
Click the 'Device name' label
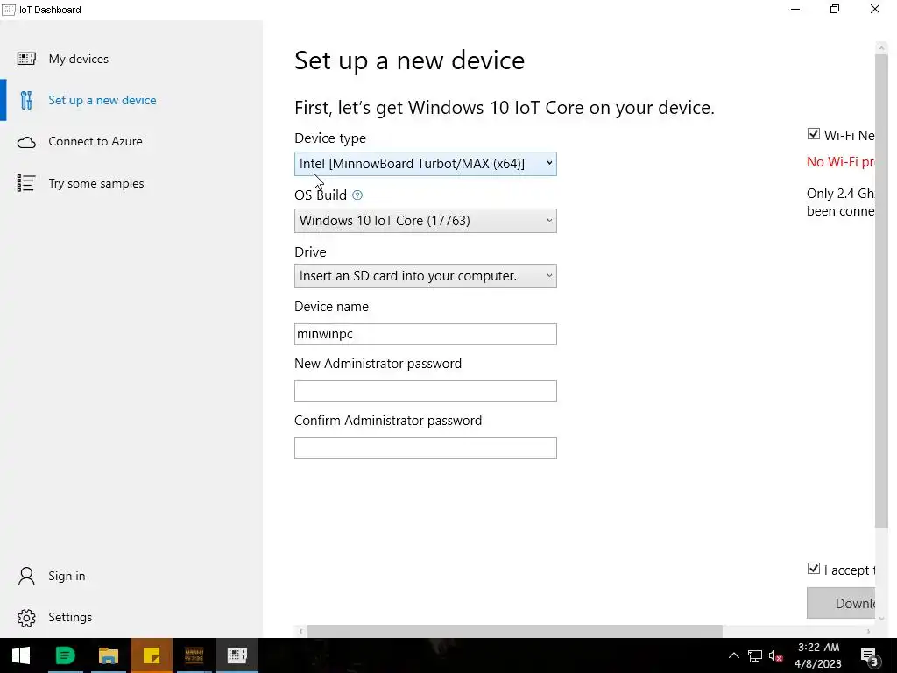331,307
